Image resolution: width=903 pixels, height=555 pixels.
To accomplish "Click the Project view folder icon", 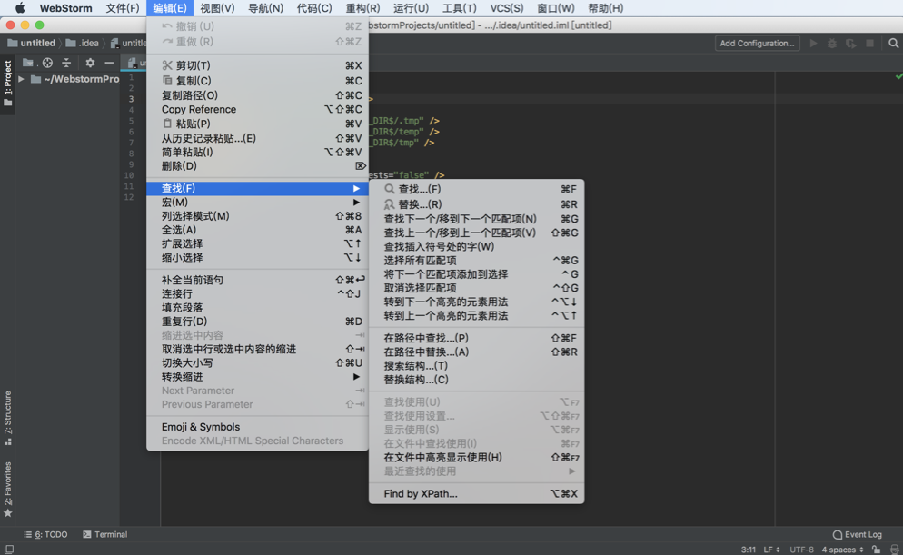I will coord(28,63).
